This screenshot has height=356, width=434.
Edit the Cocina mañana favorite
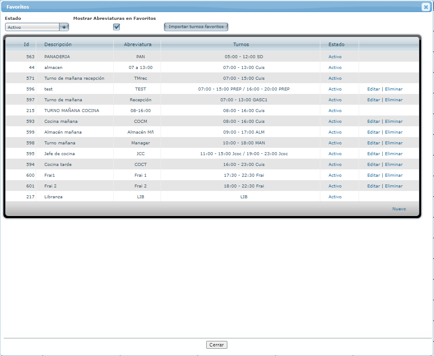373,122
